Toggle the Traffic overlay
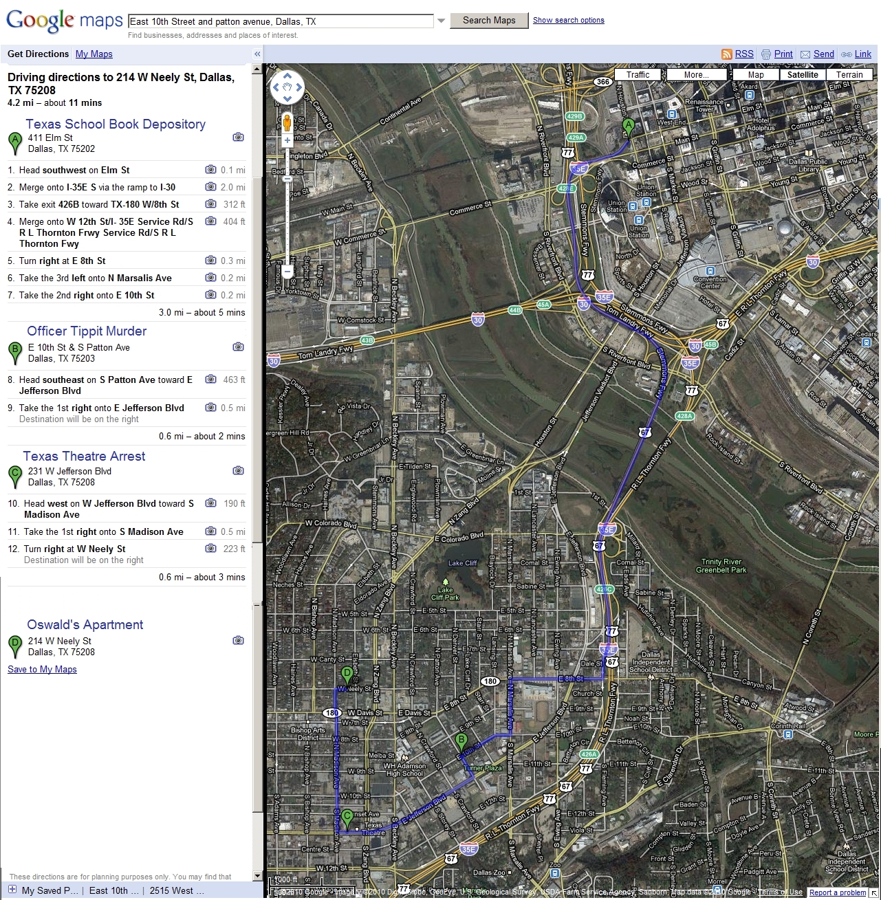This screenshot has height=900, width=881. click(x=638, y=75)
